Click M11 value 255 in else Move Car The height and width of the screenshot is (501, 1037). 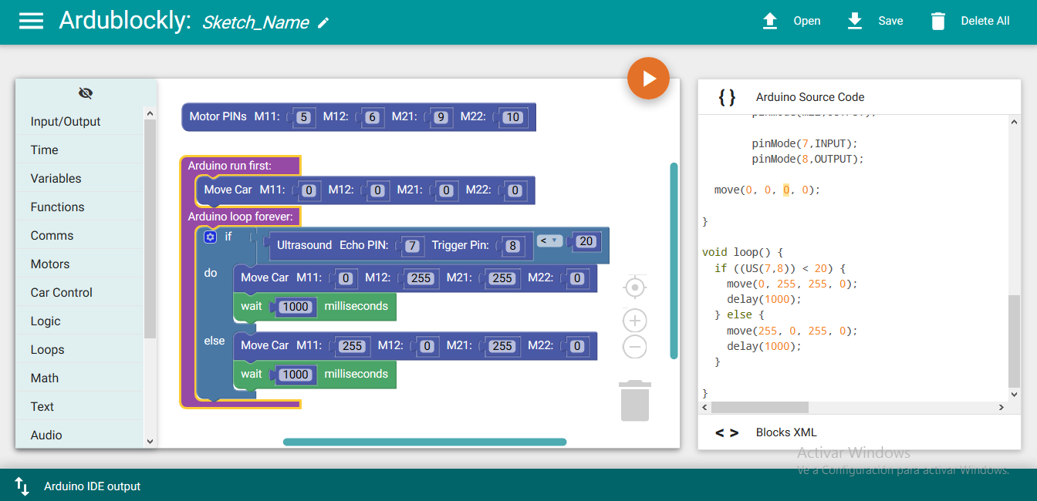click(x=353, y=346)
